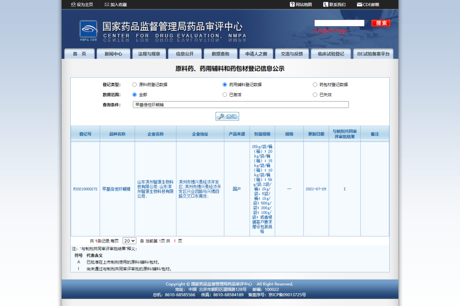Click the NMPA CDE logo
Screen dimensions: 460x306
[88, 30]
